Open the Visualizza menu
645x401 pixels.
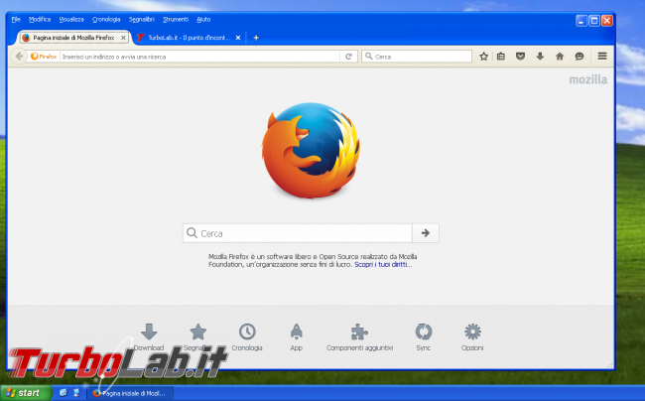click(71, 19)
